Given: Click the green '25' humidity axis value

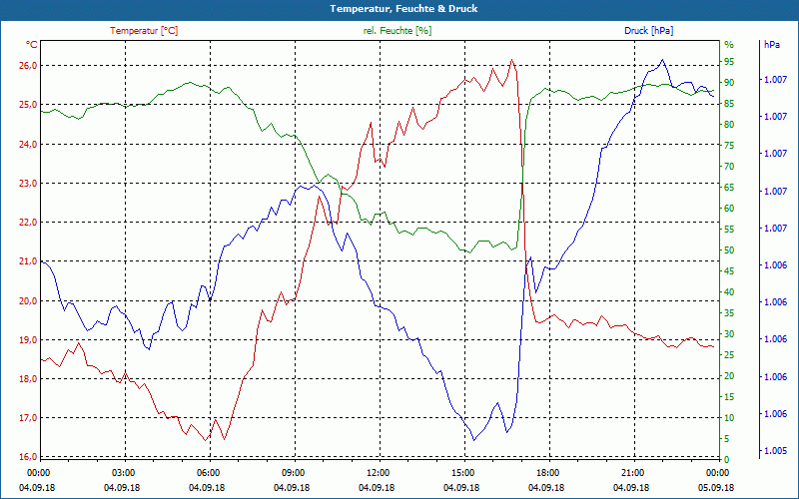Looking at the screenshot, I should [x=729, y=355].
